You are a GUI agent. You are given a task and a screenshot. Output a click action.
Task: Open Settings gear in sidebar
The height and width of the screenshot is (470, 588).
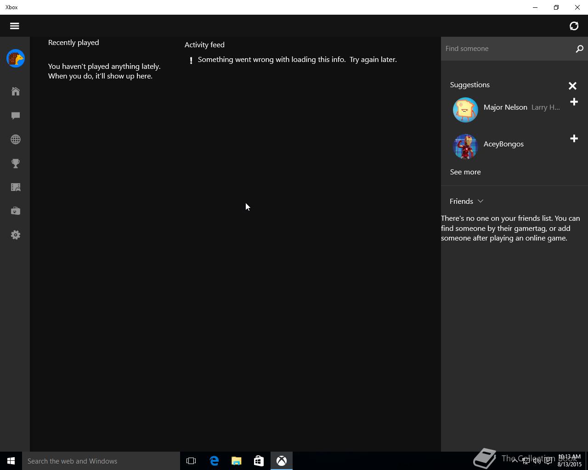16,235
